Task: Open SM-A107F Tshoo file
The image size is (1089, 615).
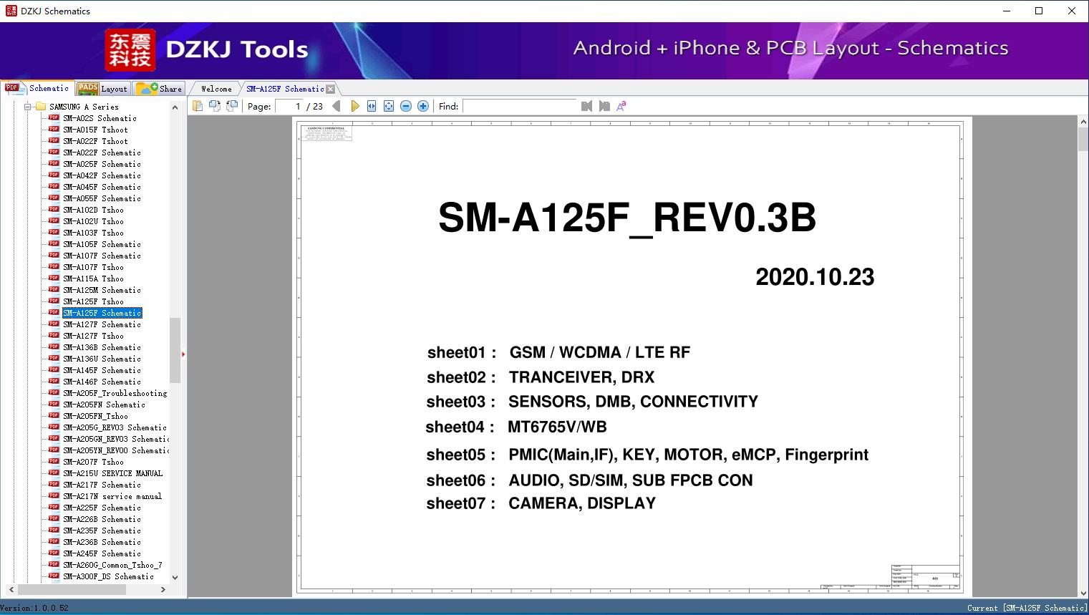Action: (93, 267)
